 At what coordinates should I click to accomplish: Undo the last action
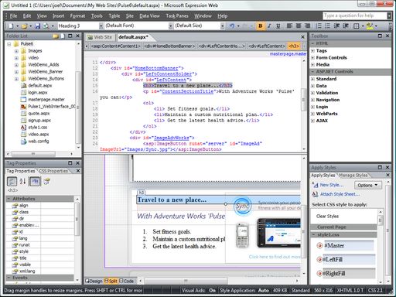[x=232, y=26]
